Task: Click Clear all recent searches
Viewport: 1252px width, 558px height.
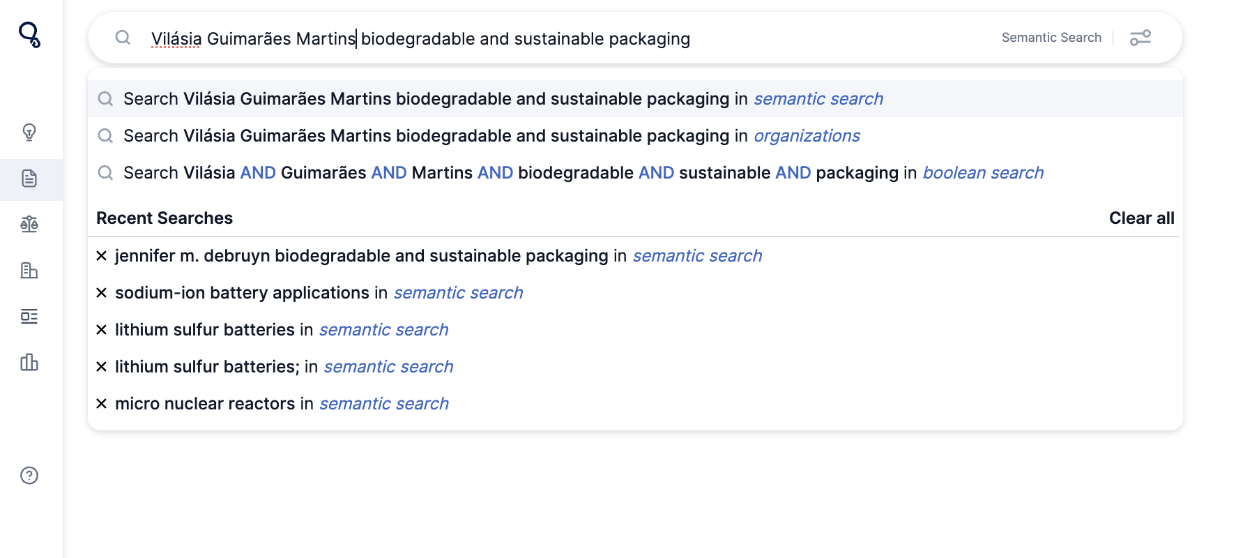Action: pyautogui.click(x=1141, y=218)
